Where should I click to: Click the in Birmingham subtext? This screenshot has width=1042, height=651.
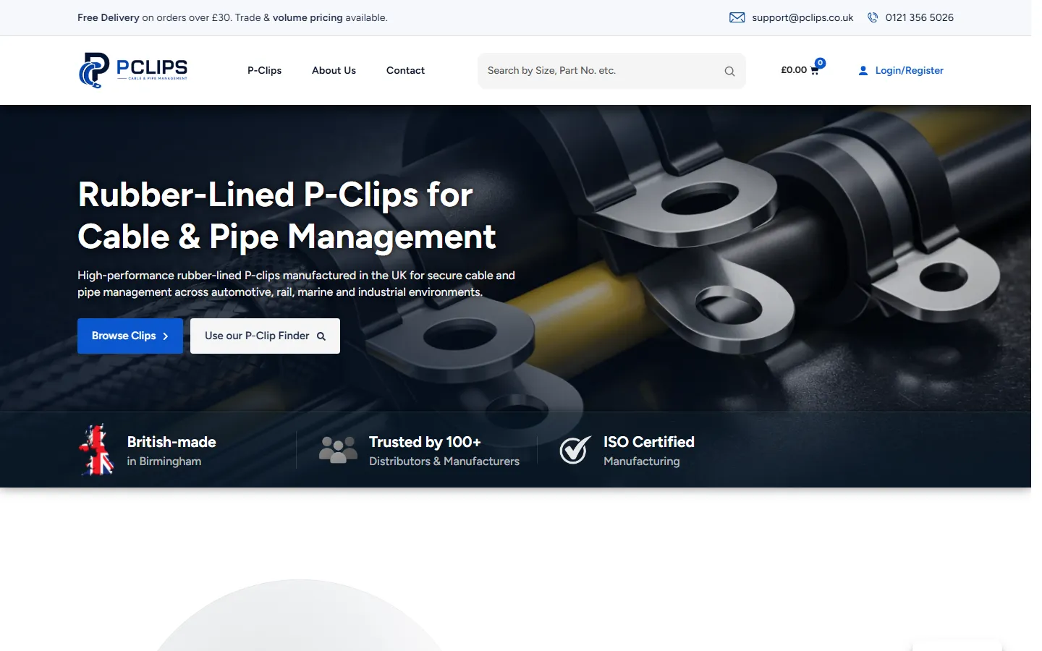164,461
